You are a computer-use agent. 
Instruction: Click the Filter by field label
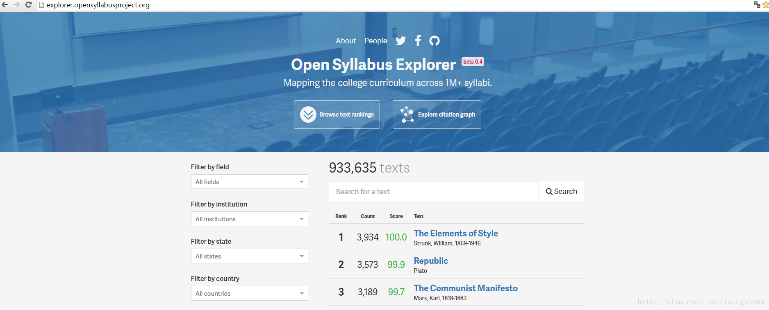(x=210, y=167)
